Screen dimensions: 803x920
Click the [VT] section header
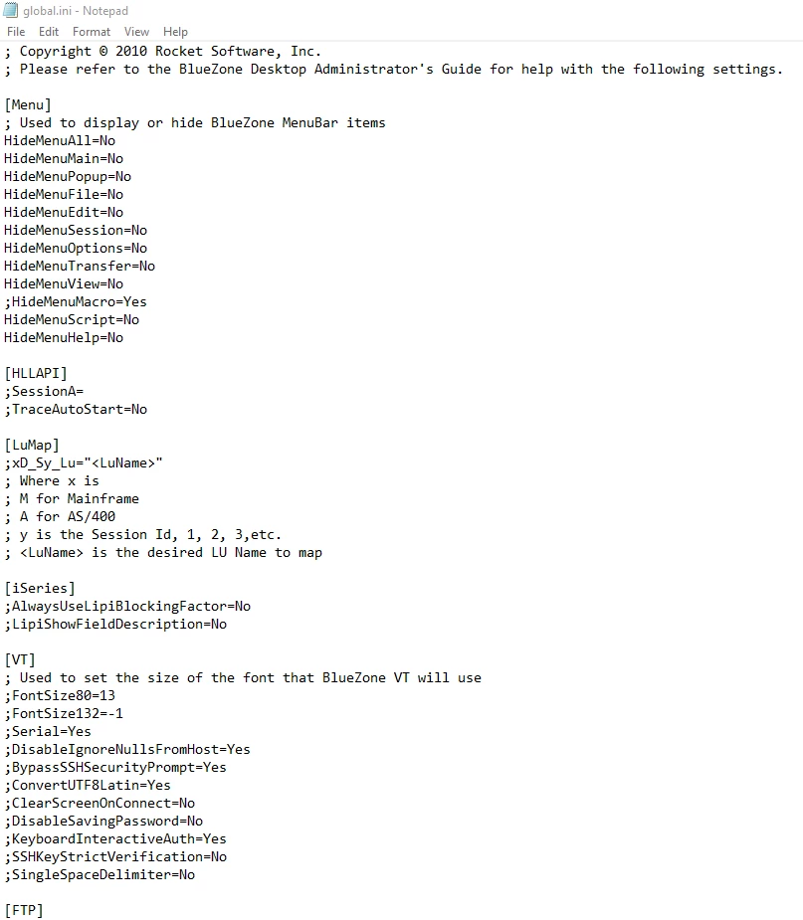coord(20,660)
